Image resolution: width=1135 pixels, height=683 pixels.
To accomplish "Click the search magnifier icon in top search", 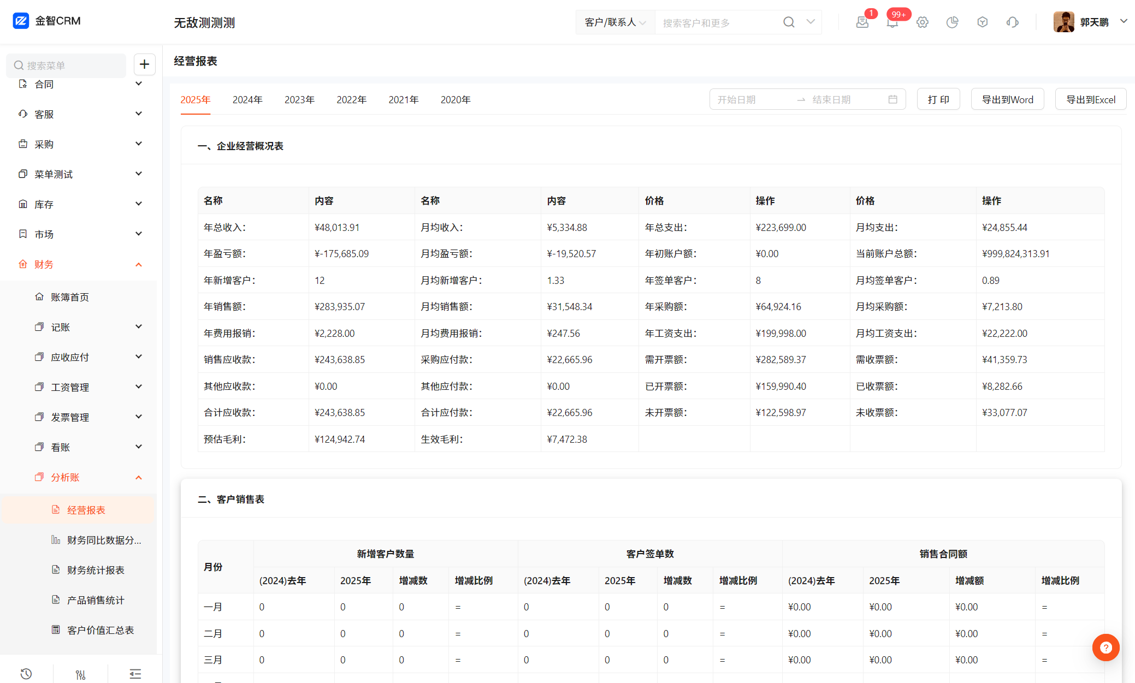I will (x=789, y=22).
